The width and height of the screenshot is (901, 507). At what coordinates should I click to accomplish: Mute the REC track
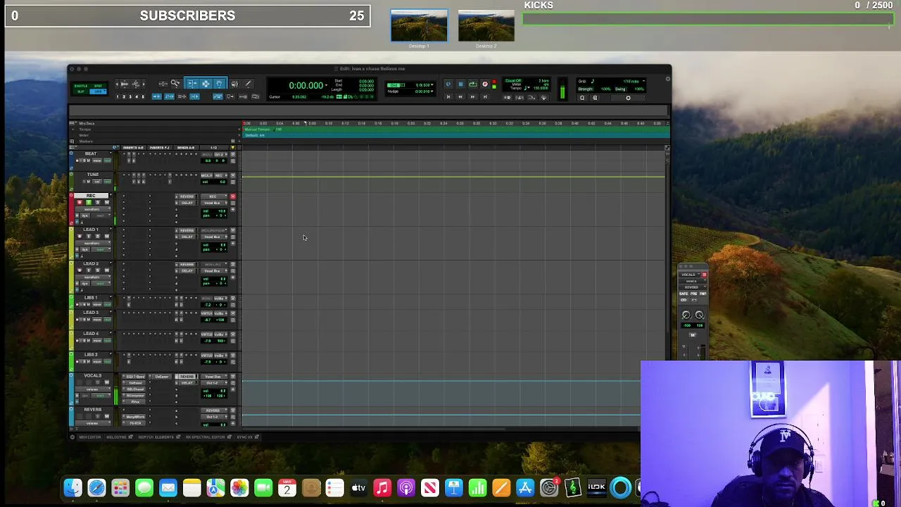tap(107, 202)
